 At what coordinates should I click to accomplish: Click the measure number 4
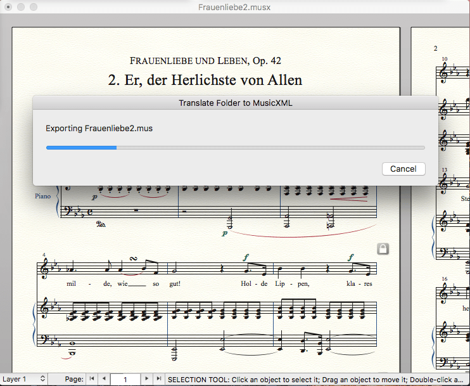(44, 255)
